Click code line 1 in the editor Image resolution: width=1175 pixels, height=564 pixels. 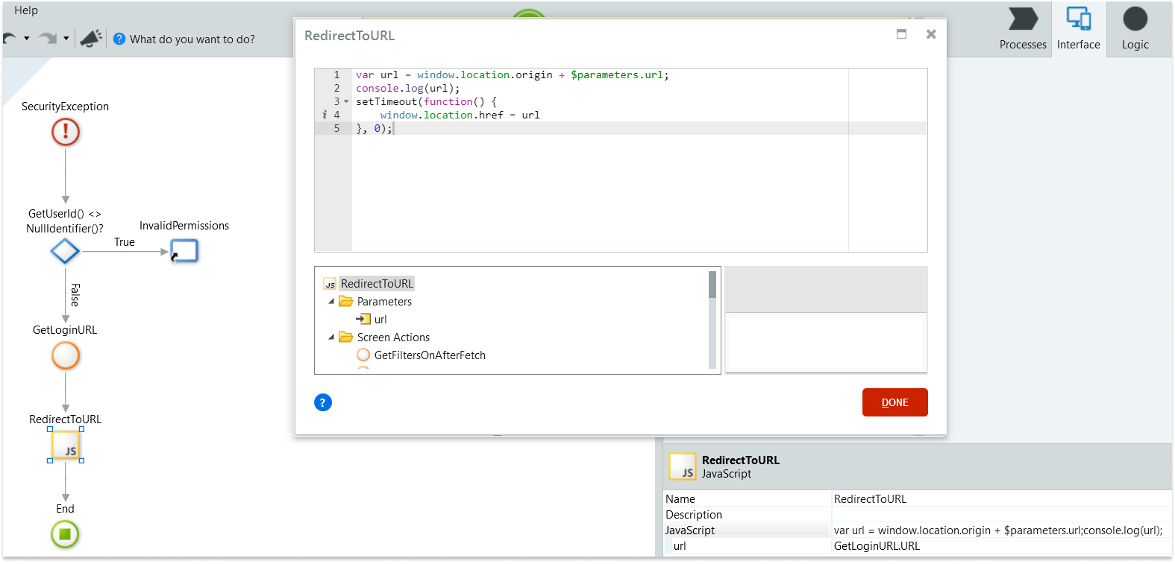[512, 75]
